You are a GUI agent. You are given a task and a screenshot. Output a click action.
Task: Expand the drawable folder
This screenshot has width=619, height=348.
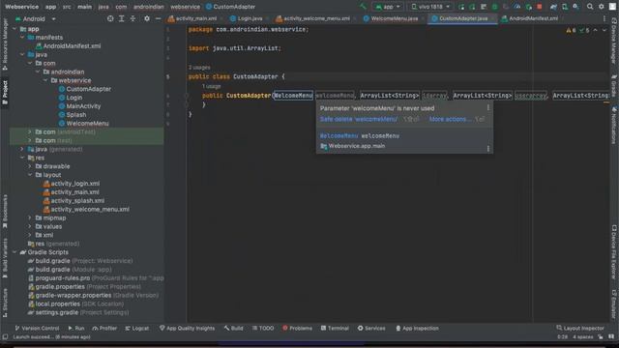point(30,166)
